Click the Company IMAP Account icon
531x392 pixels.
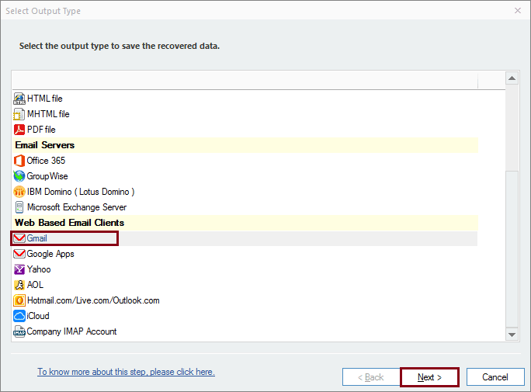(19, 331)
